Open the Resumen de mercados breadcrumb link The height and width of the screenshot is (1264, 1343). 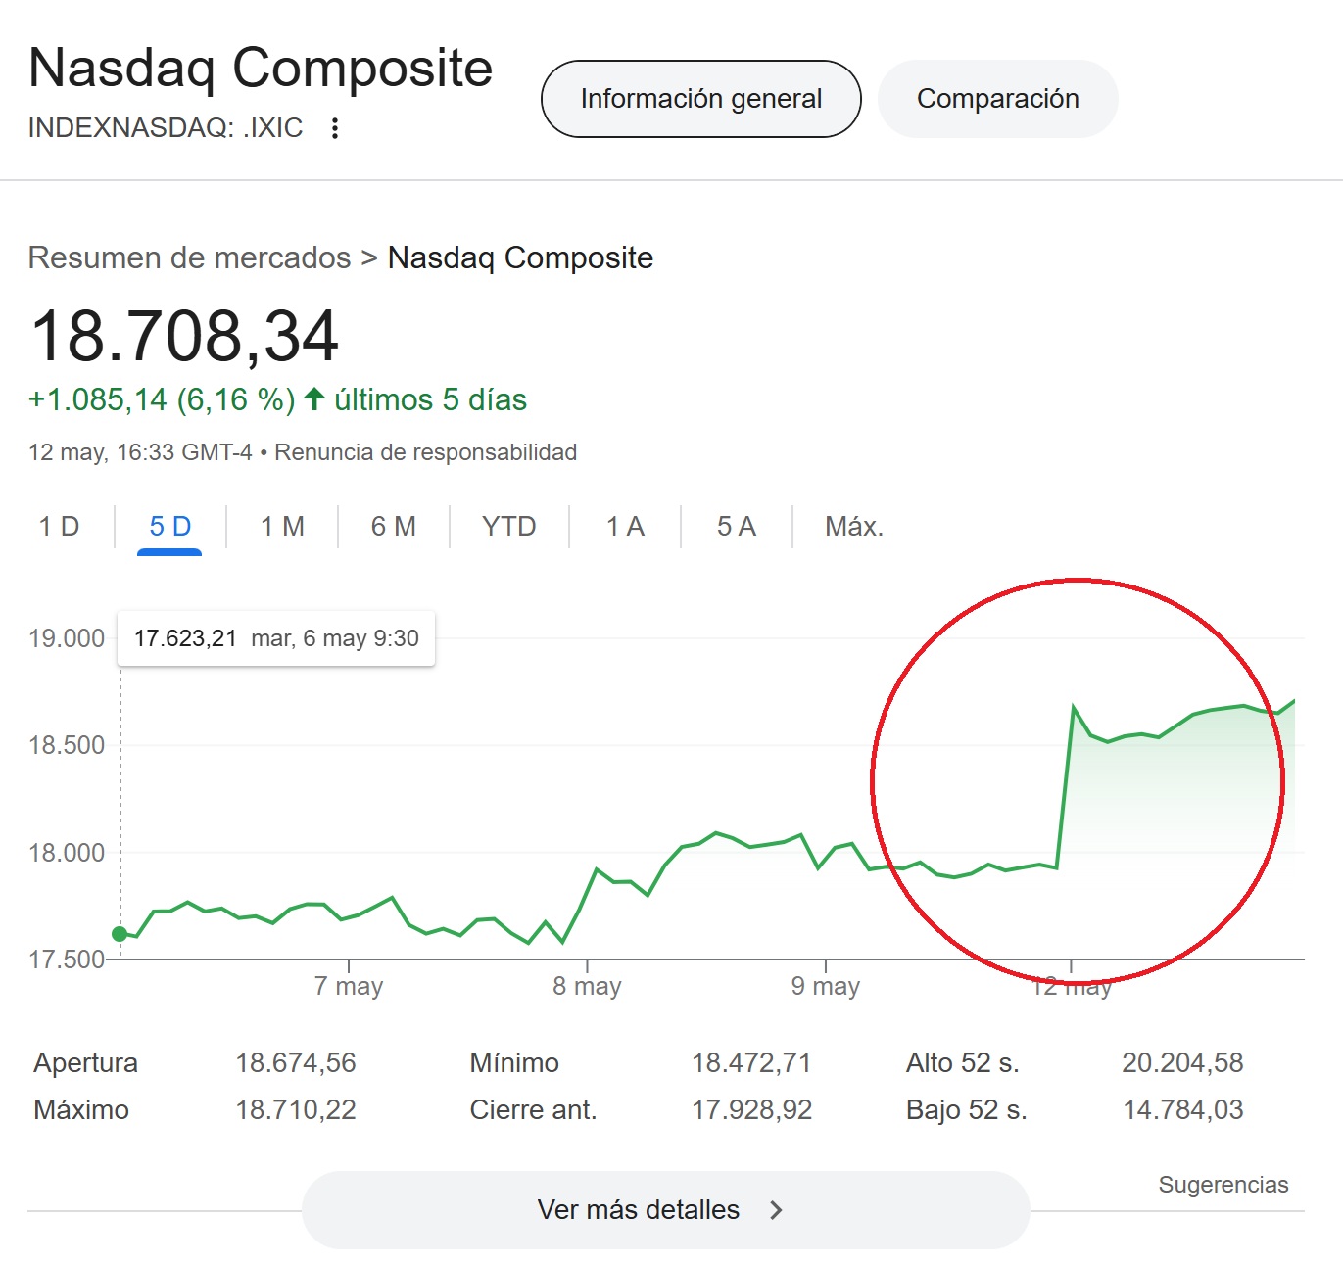189,257
